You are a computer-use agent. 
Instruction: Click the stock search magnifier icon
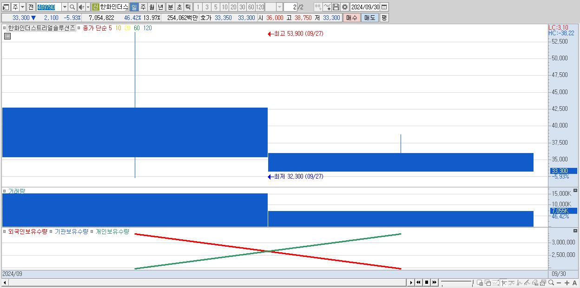72,7
